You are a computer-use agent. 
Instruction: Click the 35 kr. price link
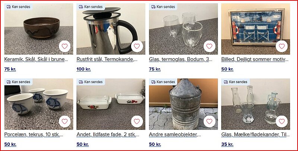coord(227,144)
